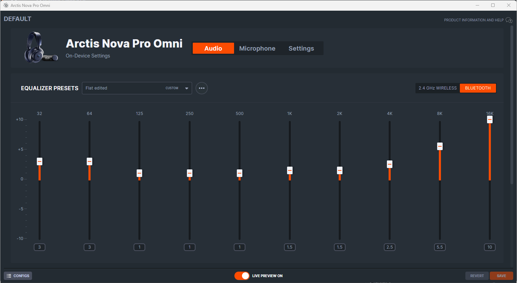Click the 1K slider handle
The image size is (517, 283).
click(x=290, y=170)
